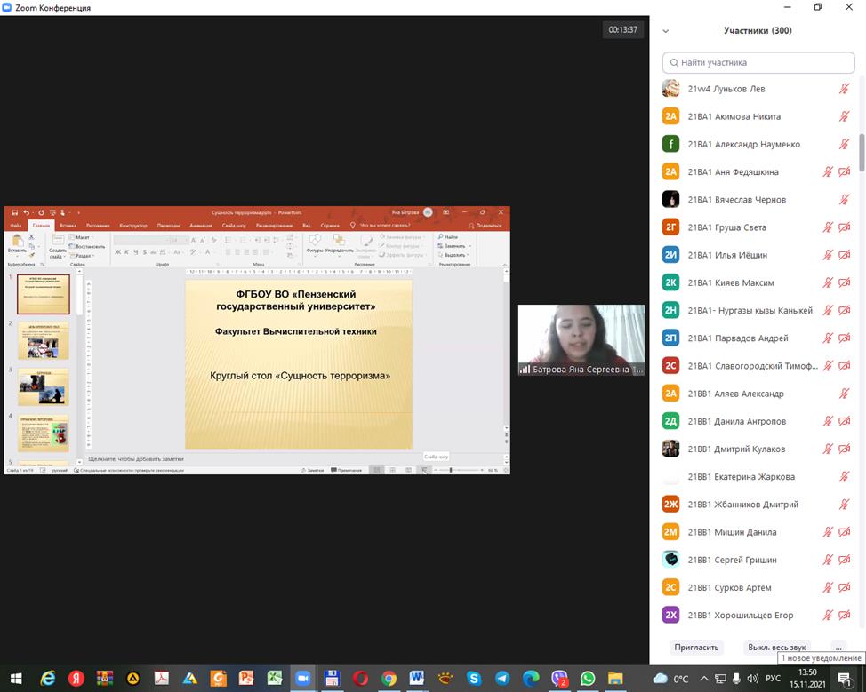Click the PowerPoint zoom slider
The height and width of the screenshot is (692, 866).
point(451,470)
